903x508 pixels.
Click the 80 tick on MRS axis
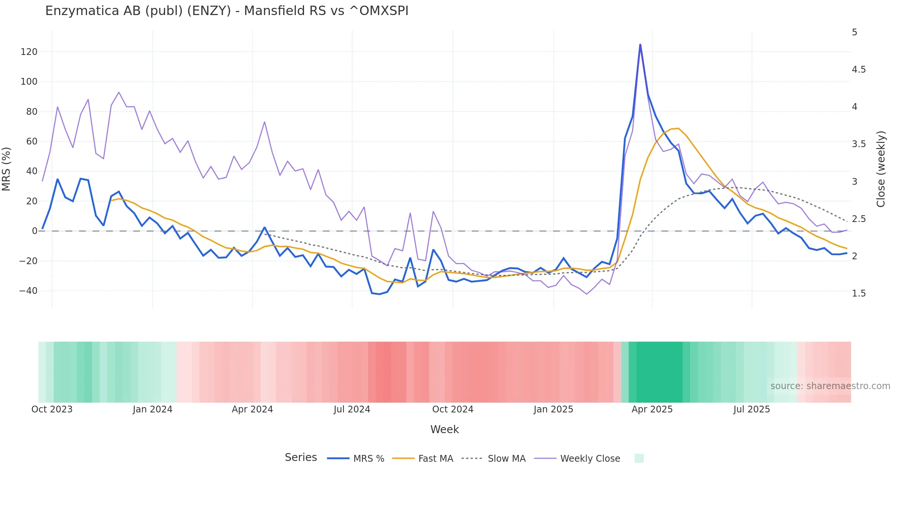point(32,112)
